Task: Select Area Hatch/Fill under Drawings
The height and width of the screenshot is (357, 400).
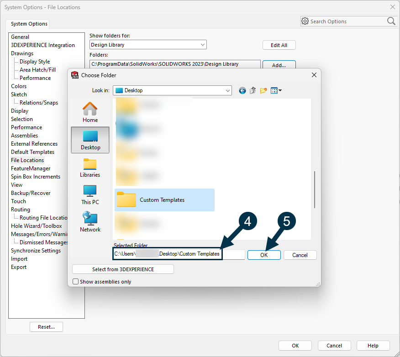Action: point(37,70)
